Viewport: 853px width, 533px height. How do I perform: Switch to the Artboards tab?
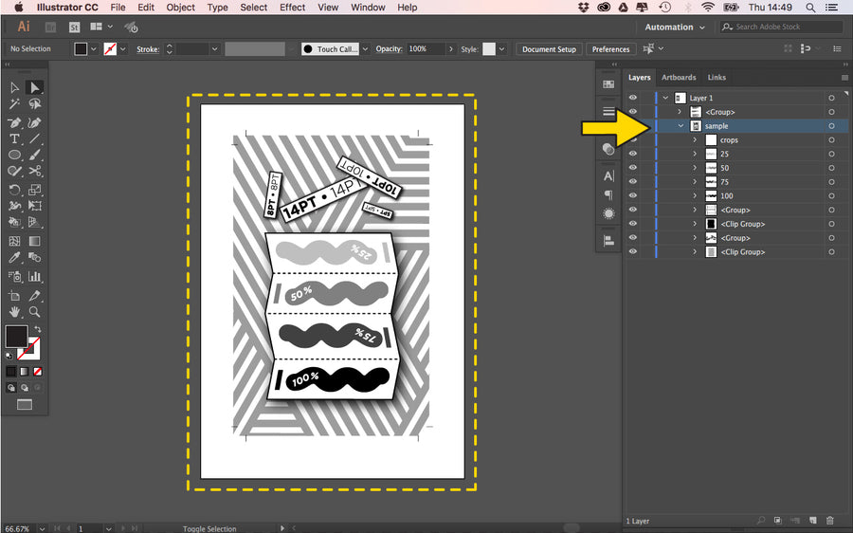tap(679, 78)
